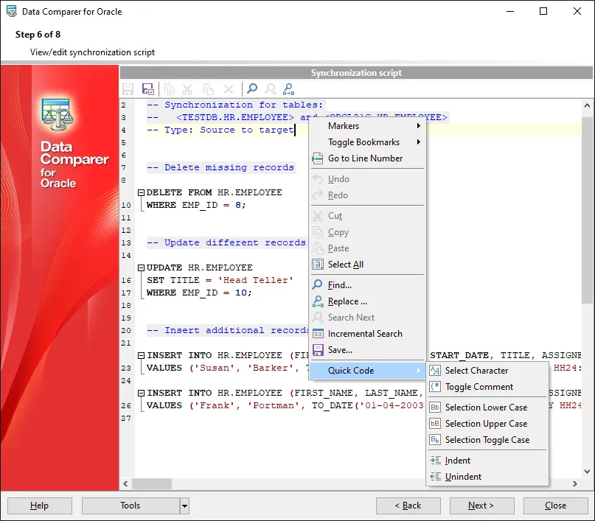
Task: Click the Save script toolbar icon
Action: [x=128, y=89]
